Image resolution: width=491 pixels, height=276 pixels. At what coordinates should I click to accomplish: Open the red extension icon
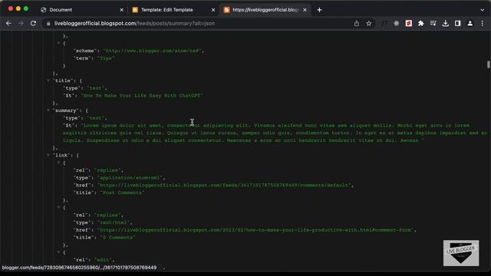pos(409,24)
